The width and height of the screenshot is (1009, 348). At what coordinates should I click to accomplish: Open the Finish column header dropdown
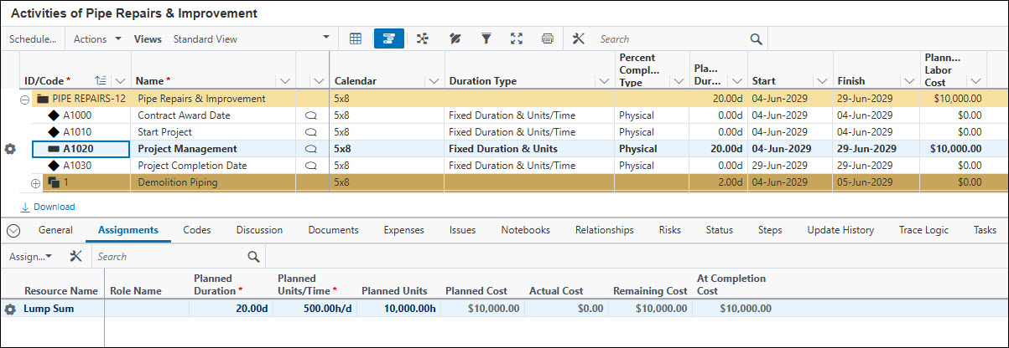tap(908, 81)
